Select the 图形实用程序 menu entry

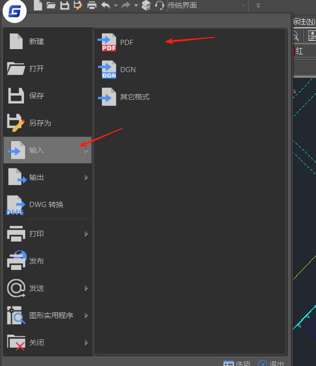coord(48,315)
